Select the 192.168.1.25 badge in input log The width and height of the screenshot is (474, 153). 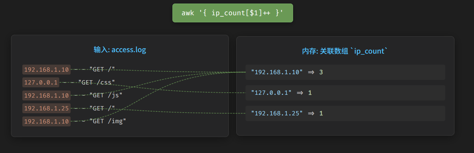[x=46, y=108]
